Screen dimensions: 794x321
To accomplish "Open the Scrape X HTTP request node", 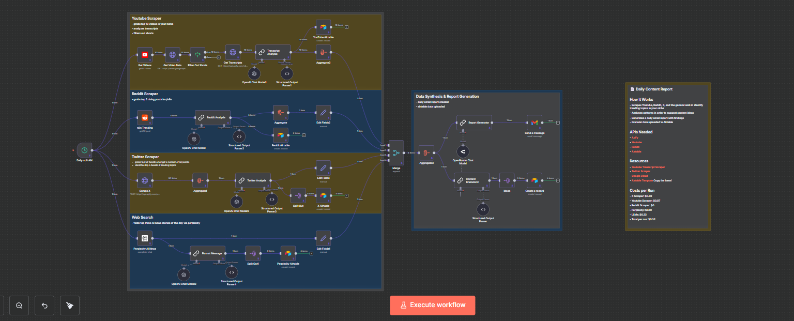I will (x=145, y=180).
